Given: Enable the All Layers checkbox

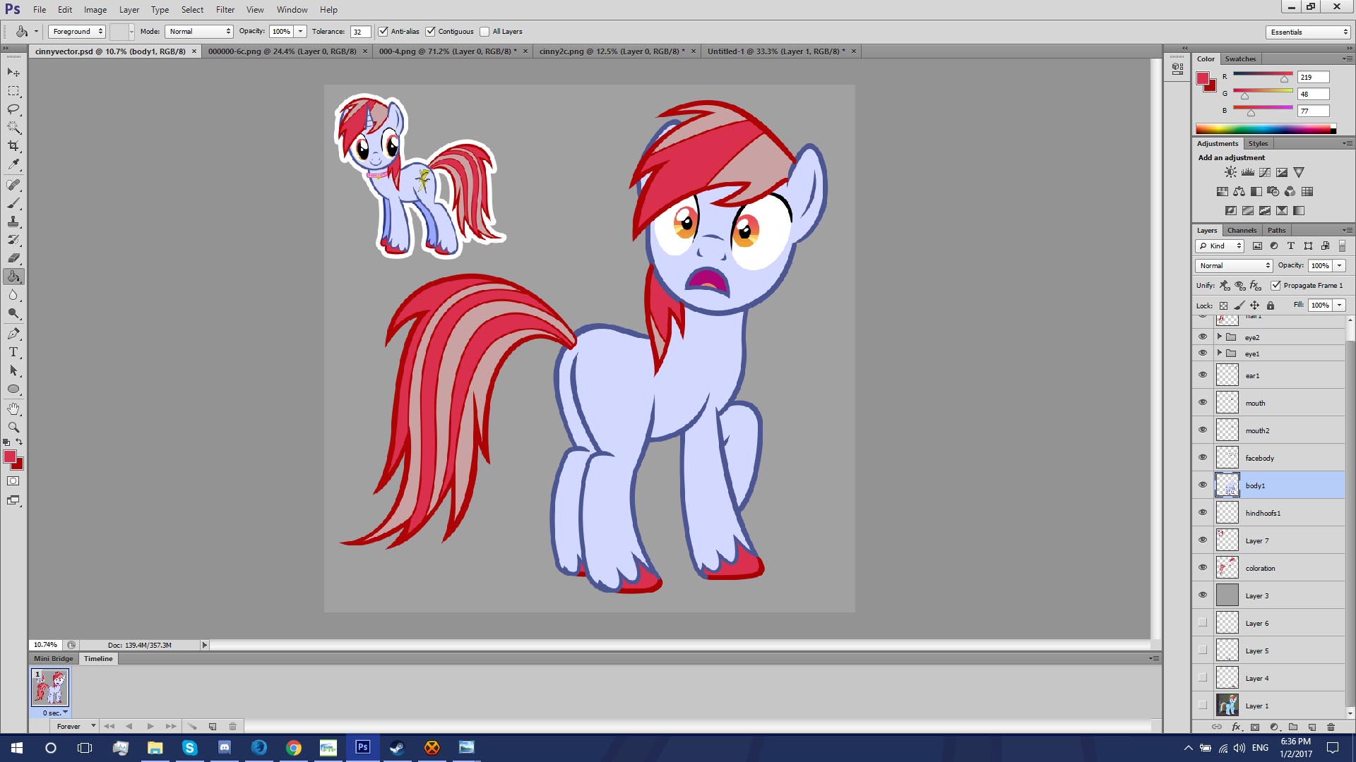Looking at the screenshot, I should (x=484, y=32).
